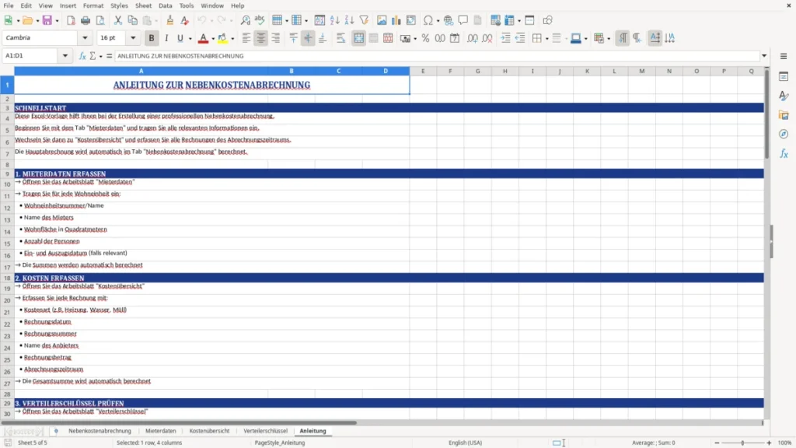Toggle Align Left for the cell
796x448 pixels.
click(246, 38)
